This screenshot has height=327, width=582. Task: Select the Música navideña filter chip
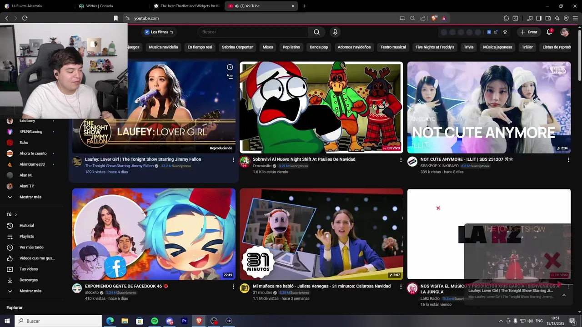163,47
